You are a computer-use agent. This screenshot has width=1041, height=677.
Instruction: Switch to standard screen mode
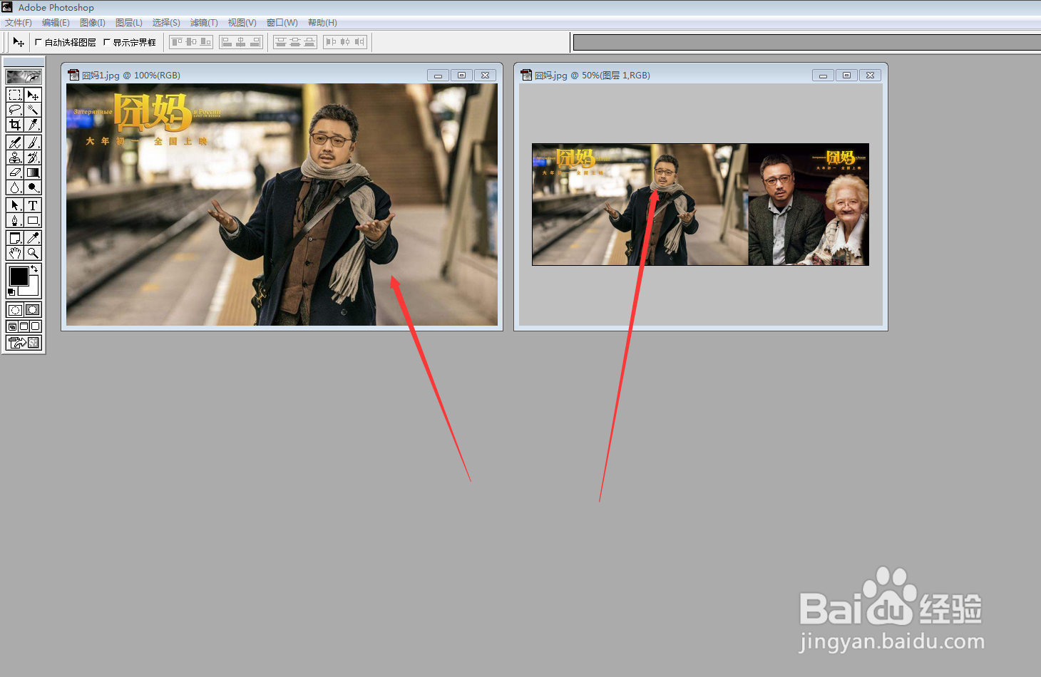[12, 326]
